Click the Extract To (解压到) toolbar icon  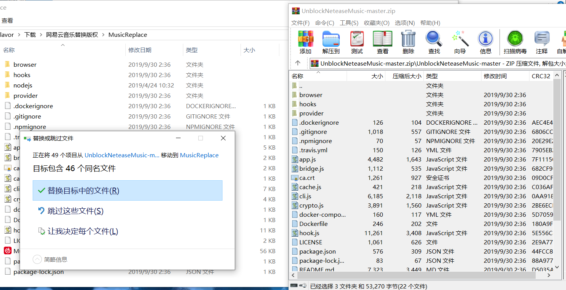point(331,39)
